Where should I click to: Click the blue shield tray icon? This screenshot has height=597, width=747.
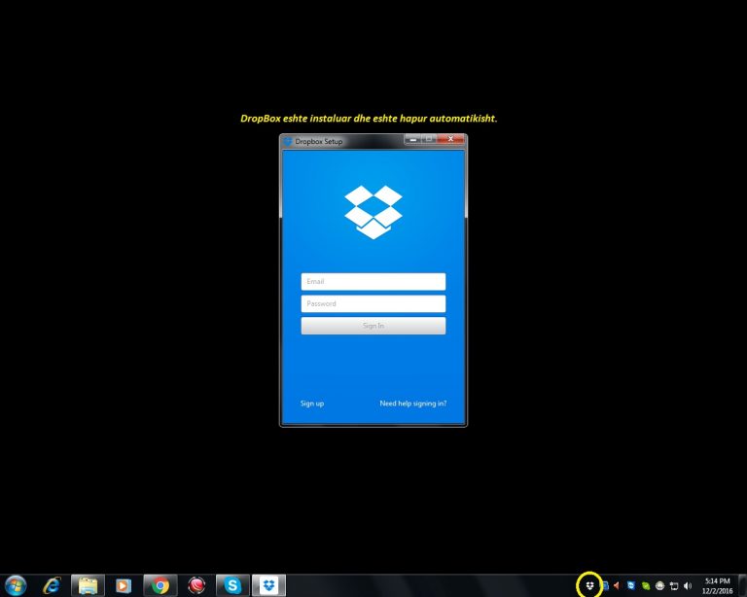coord(631,585)
